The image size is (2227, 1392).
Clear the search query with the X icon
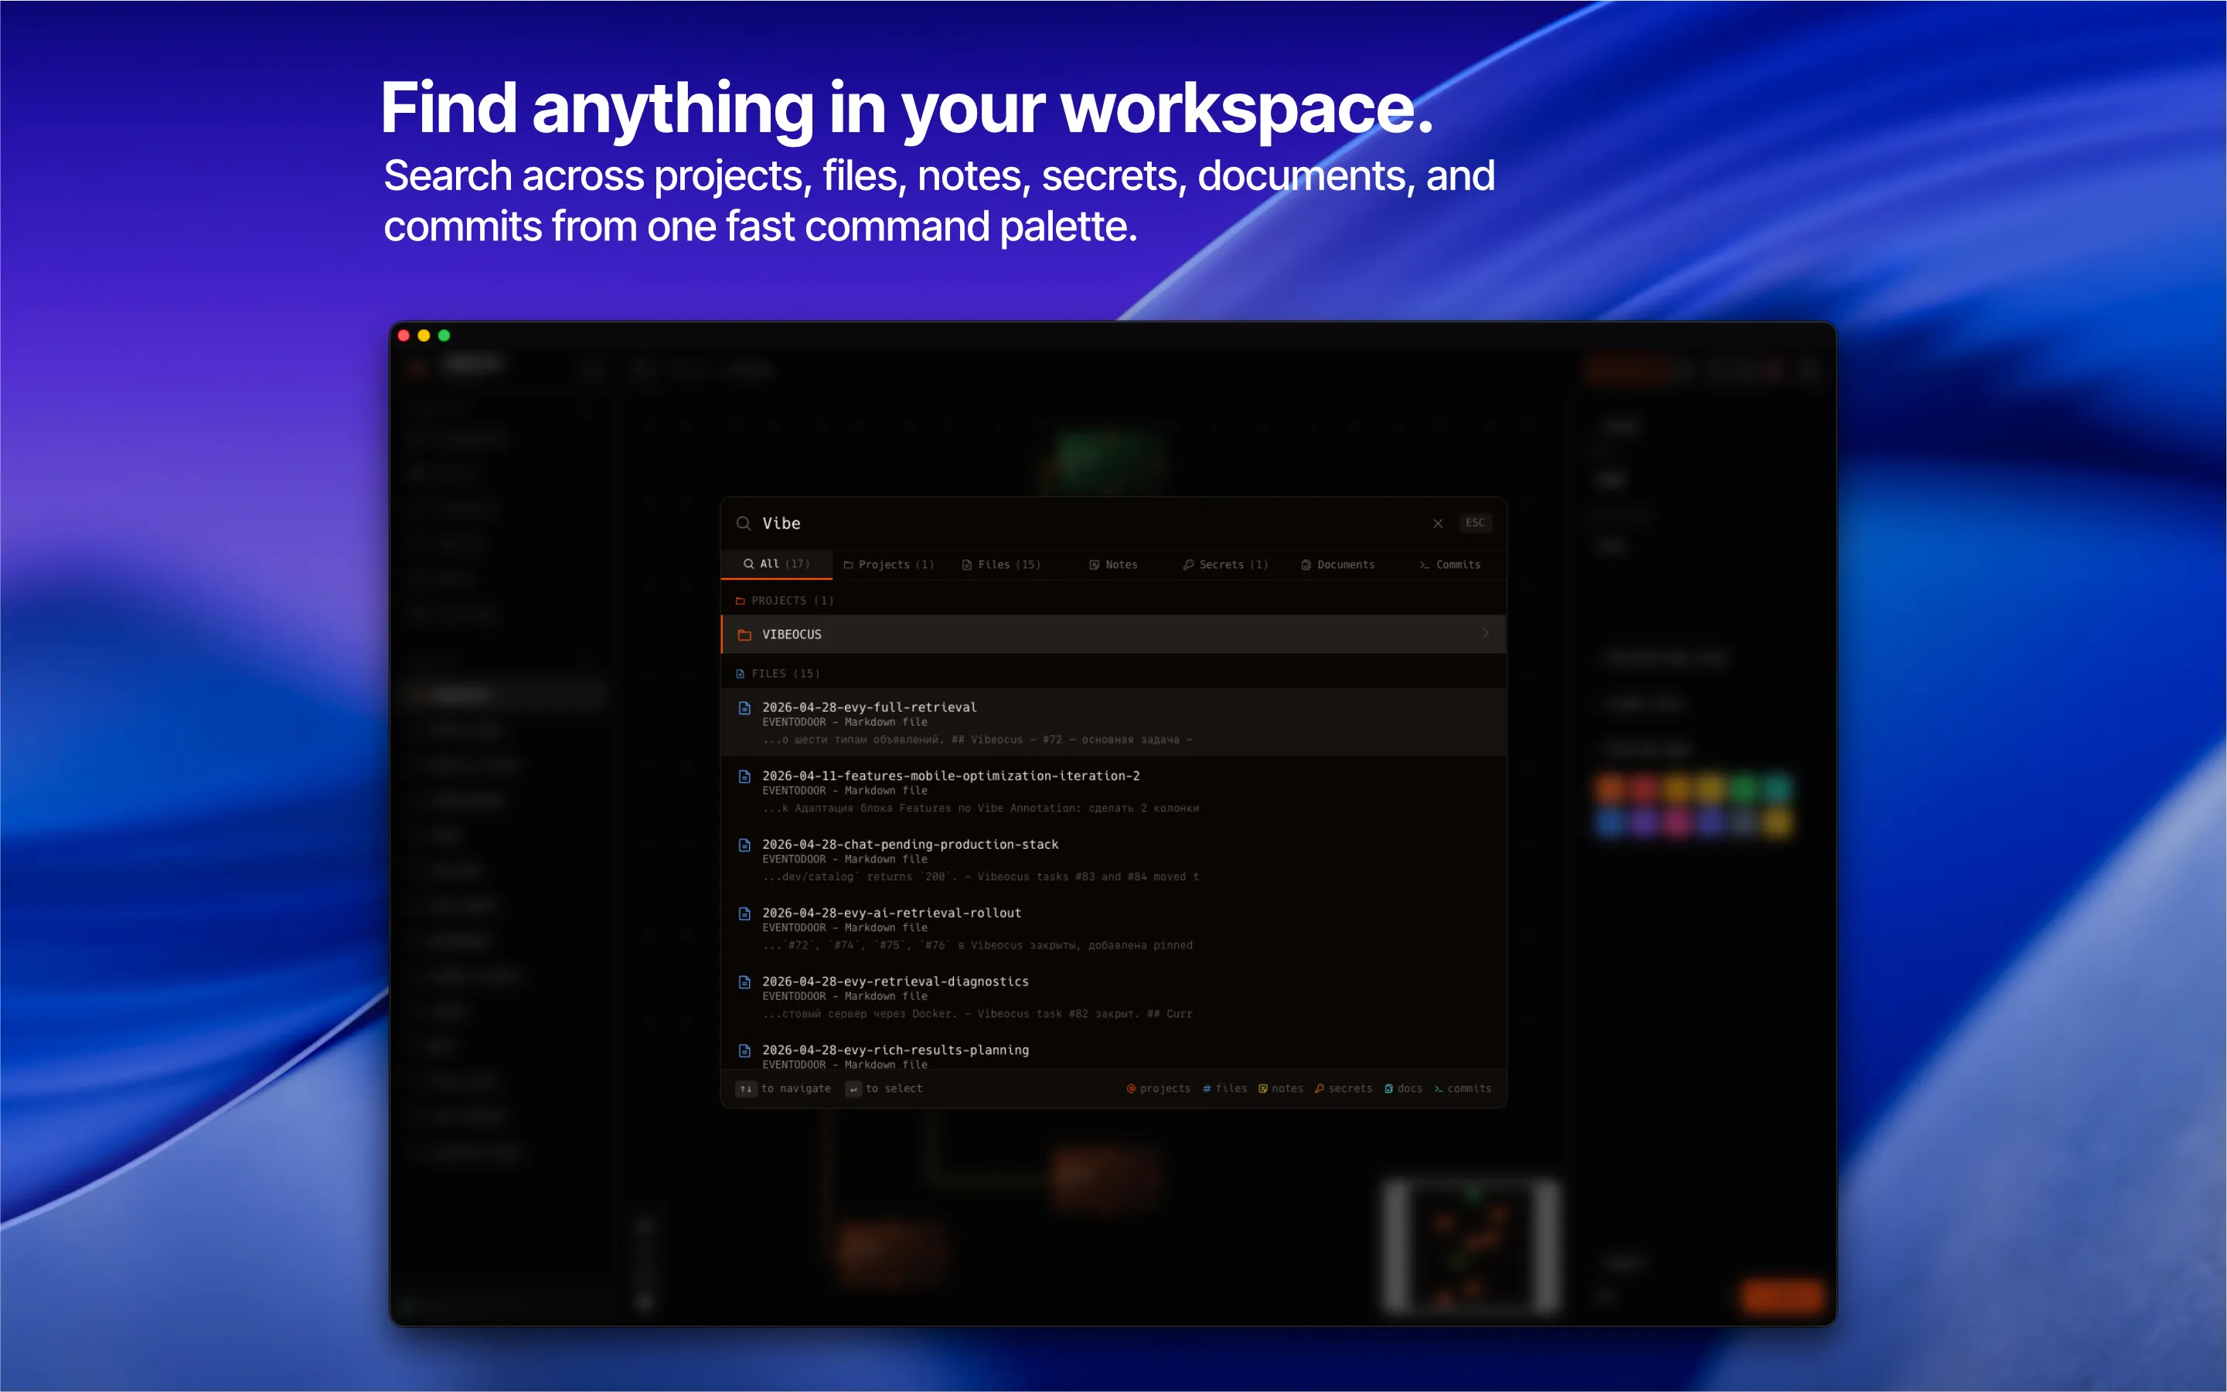[1437, 523]
